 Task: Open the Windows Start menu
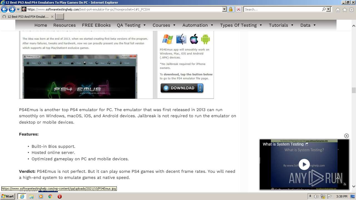pyautogui.click(x=8, y=196)
